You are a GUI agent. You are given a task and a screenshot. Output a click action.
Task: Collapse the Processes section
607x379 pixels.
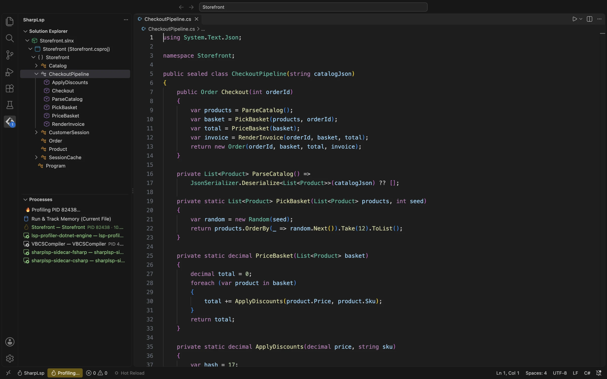(x=25, y=200)
